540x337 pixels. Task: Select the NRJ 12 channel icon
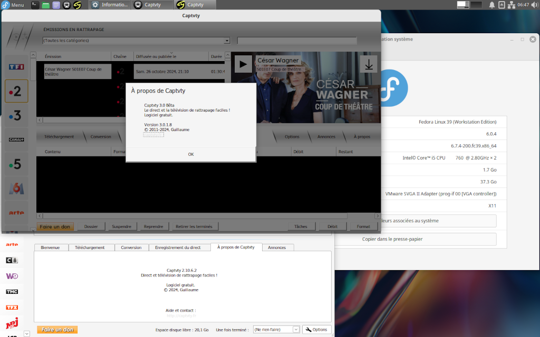click(12, 324)
